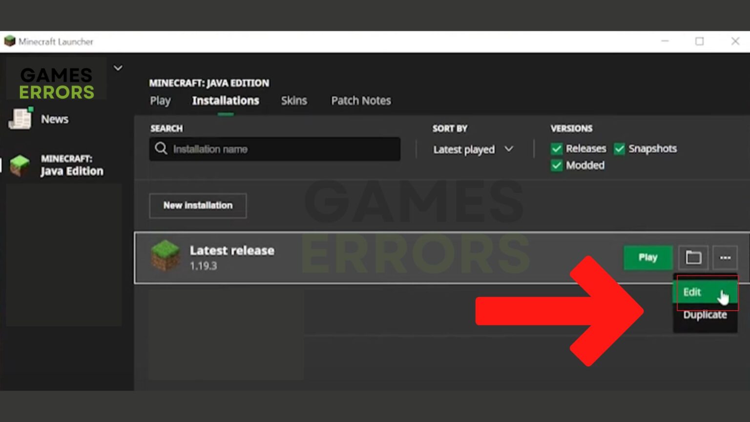This screenshot has width=750, height=422.
Task: Expand the account chevron next to logo
Action: [118, 68]
